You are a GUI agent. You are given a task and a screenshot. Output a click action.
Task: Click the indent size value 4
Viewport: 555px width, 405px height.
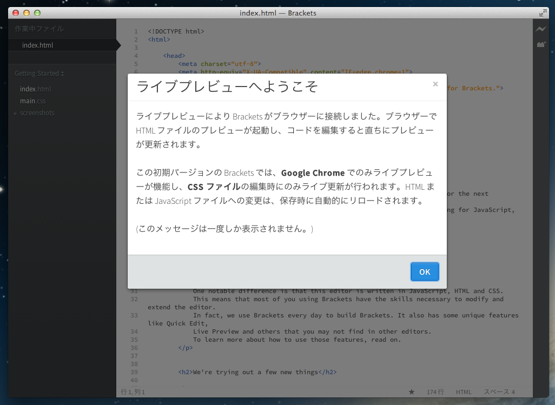click(513, 392)
